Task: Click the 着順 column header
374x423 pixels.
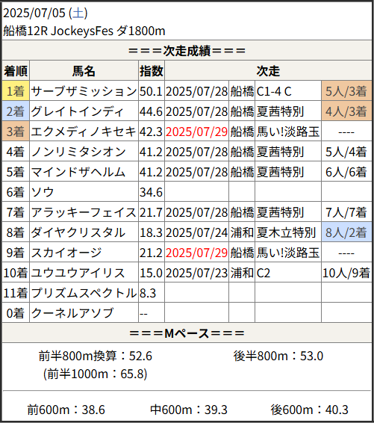Action: 16,71
